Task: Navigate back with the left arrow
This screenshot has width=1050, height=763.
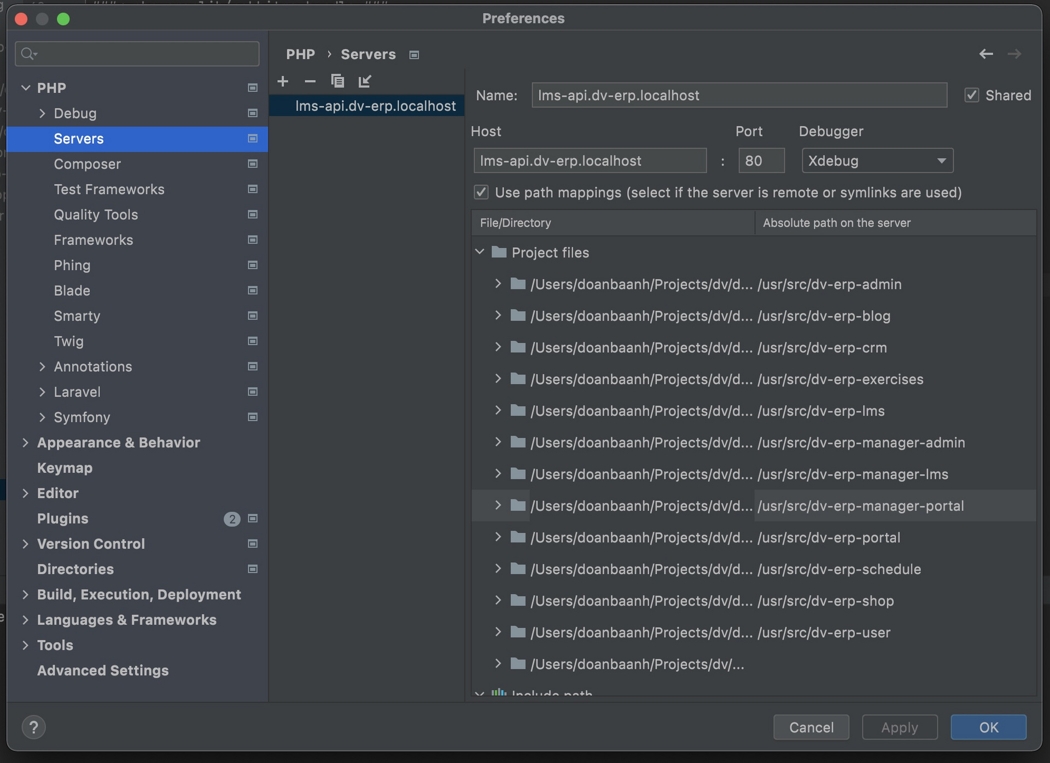Action: [x=986, y=54]
